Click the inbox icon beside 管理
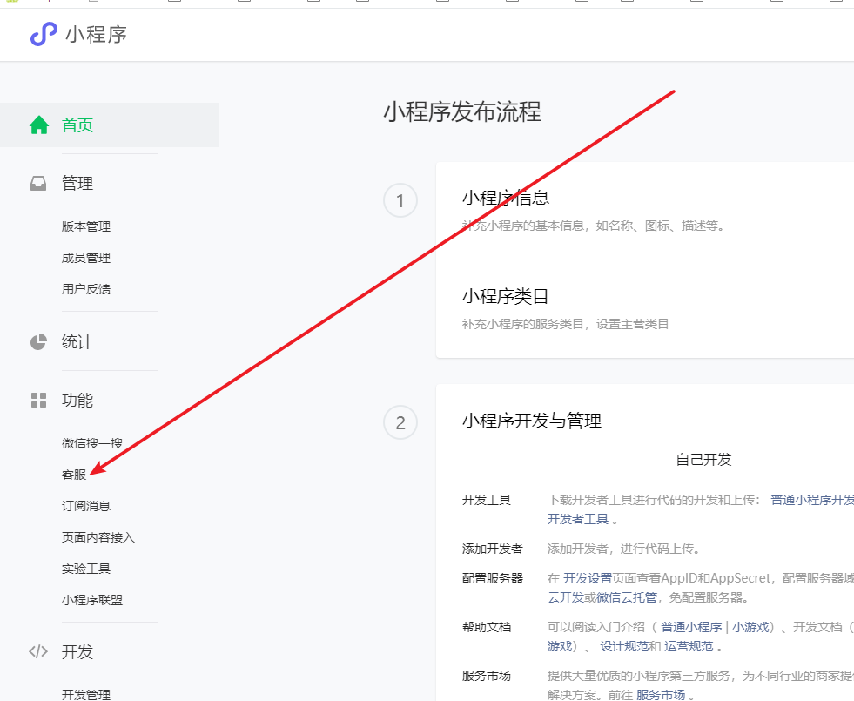The height and width of the screenshot is (701, 854). tap(38, 184)
